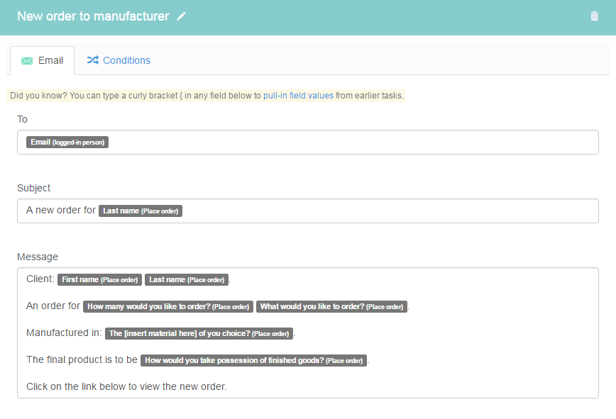Select the Email (logged-in person) tag
This screenshot has width=616, height=419.
67,142
